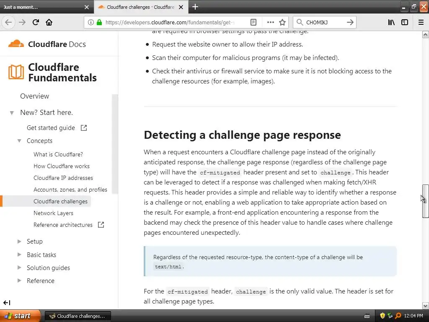Image resolution: width=429 pixels, height=322 pixels.
Task: Toggle the sidebars icon in toolbar
Action: point(405,22)
